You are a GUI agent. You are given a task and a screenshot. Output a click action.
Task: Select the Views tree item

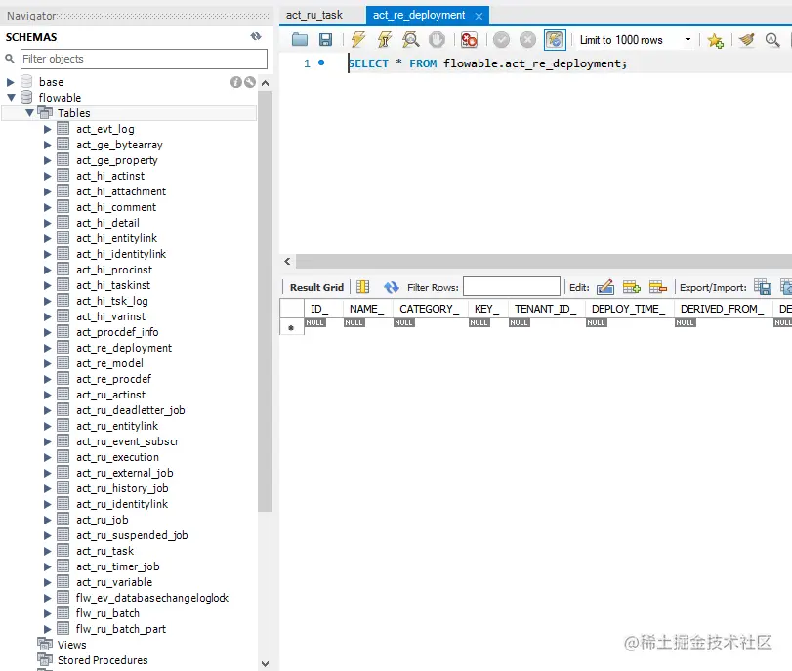point(70,645)
